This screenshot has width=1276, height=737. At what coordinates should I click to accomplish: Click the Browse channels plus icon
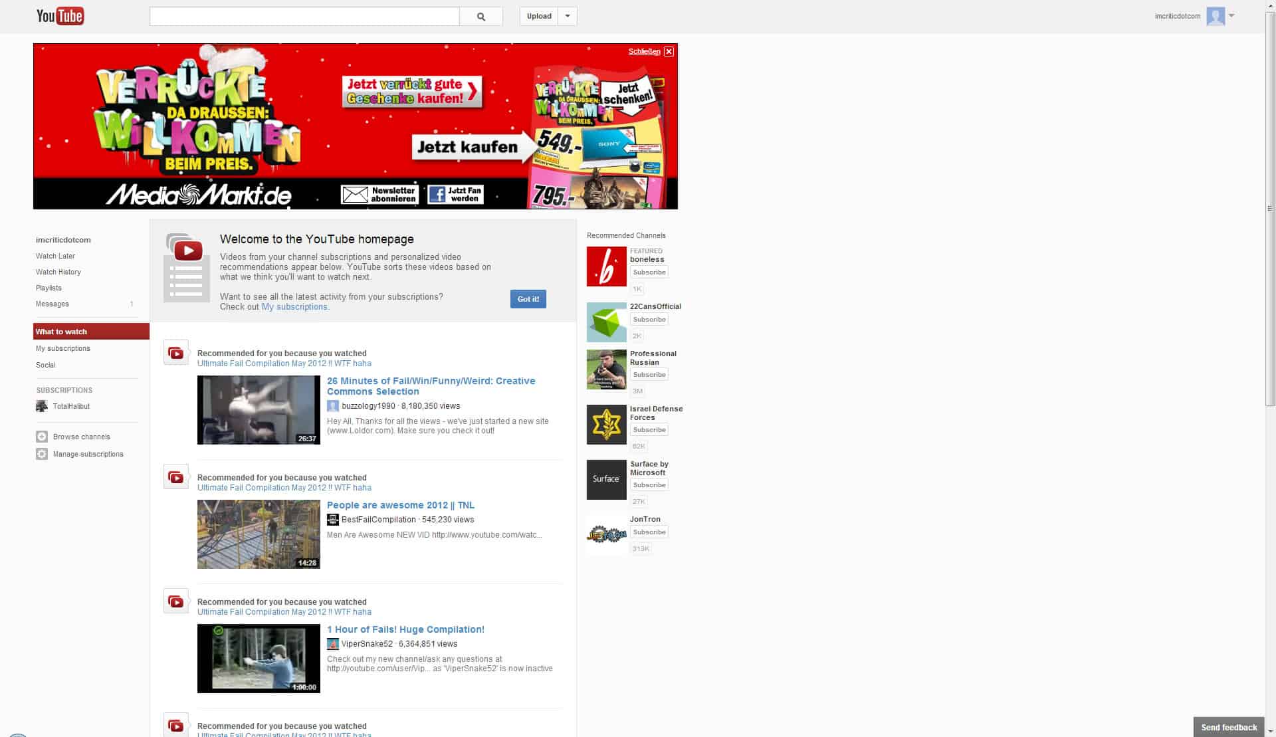[x=42, y=437]
